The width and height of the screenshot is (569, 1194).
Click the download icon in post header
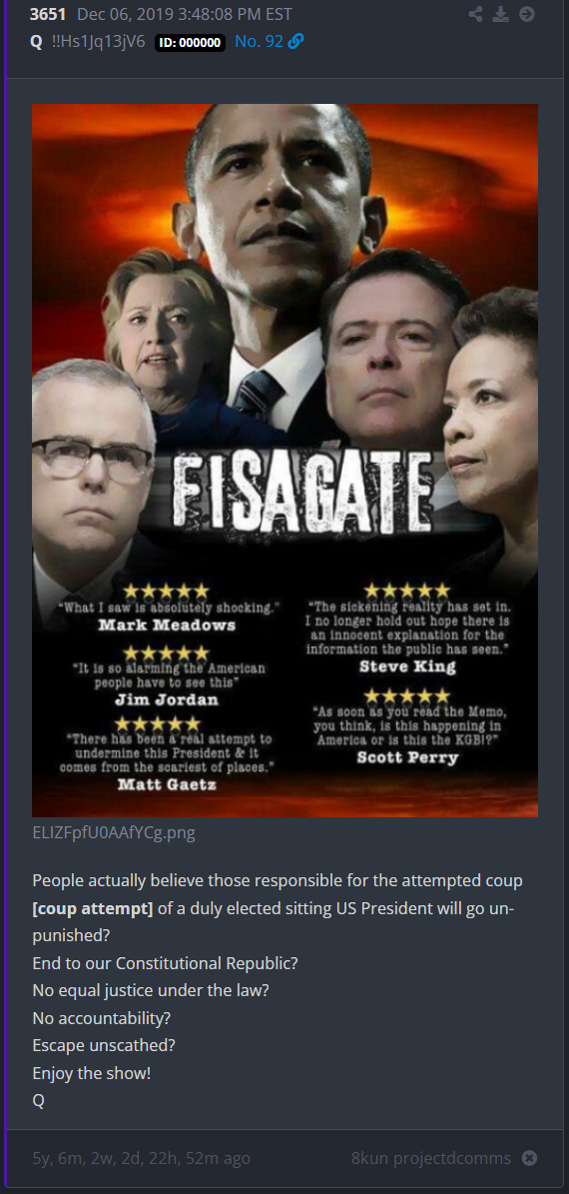tap(500, 14)
